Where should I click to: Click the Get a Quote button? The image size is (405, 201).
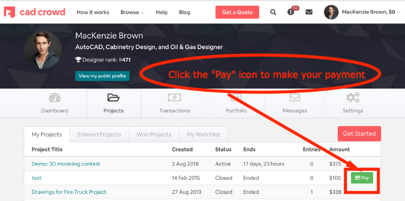coord(237,12)
